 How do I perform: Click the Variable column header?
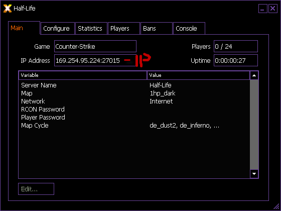(x=83, y=75)
